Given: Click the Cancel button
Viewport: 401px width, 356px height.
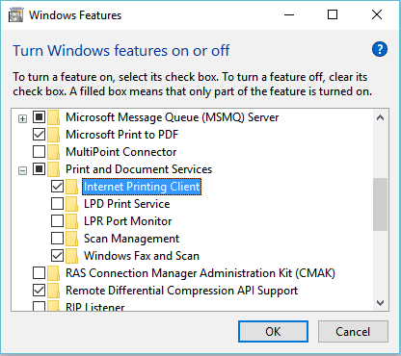Looking at the screenshot, I should [x=353, y=332].
